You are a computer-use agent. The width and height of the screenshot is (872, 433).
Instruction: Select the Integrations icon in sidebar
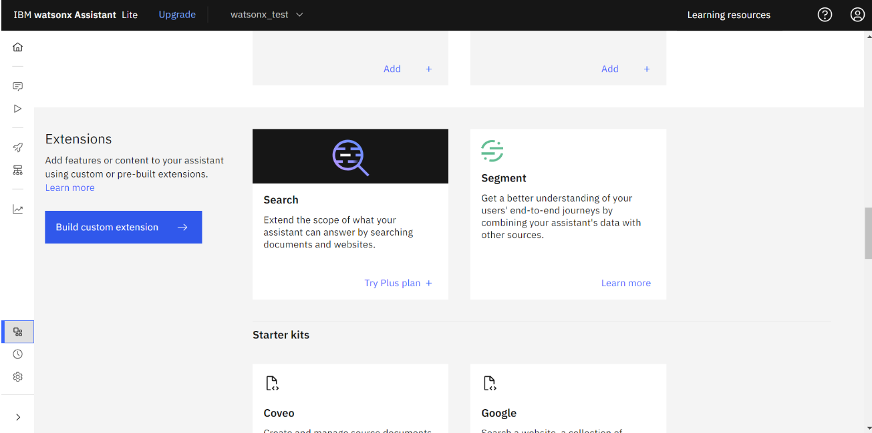click(18, 332)
